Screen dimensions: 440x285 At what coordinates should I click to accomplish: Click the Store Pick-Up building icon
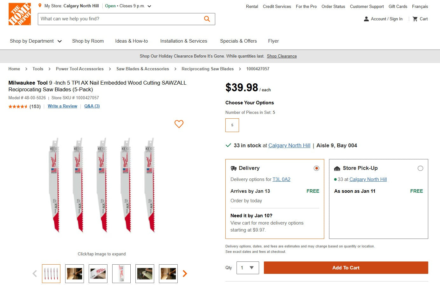[x=336, y=168]
